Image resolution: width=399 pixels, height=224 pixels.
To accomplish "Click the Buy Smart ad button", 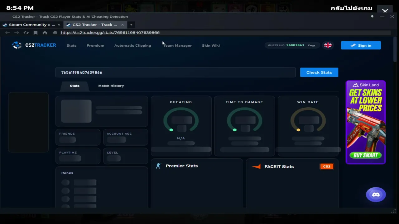I will pos(366,155).
